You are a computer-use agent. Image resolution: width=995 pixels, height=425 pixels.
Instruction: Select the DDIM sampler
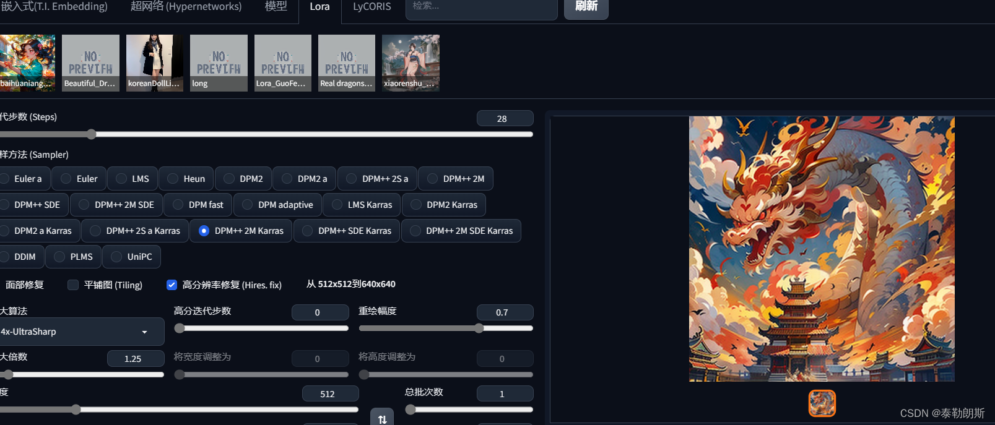point(21,257)
